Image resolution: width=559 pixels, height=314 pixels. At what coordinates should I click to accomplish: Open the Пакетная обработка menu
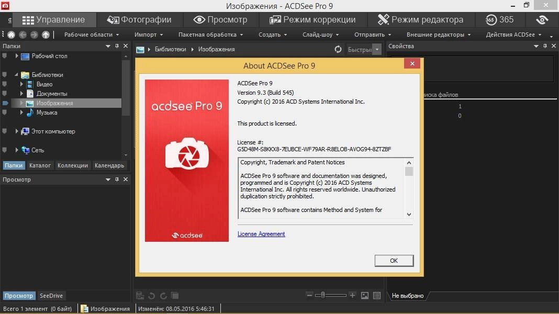pyautogui.click(x=211, y=35)
